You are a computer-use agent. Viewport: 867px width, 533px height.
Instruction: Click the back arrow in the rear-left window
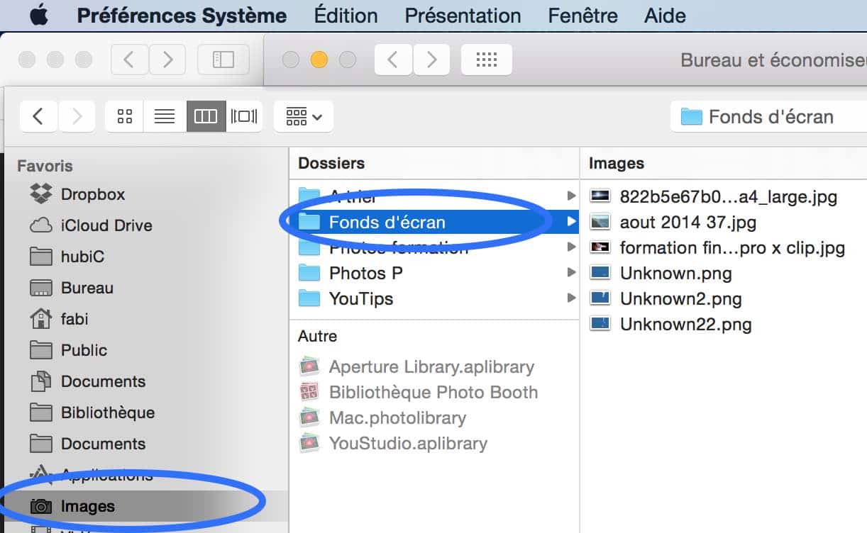pos(129,60)
